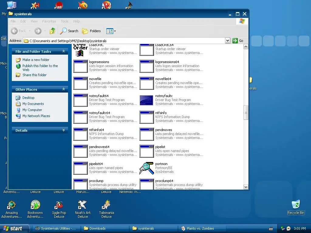
Task: Open the Tools menu
Action: click(65, 21)
